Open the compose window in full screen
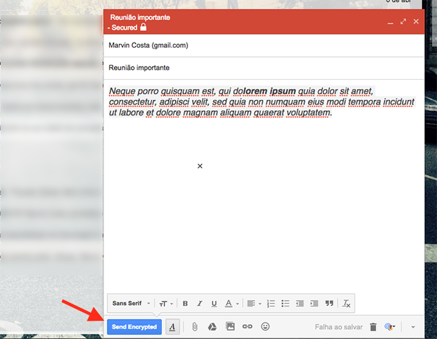The height and width of the screenshot is (339, 437). tap(403, 21)
